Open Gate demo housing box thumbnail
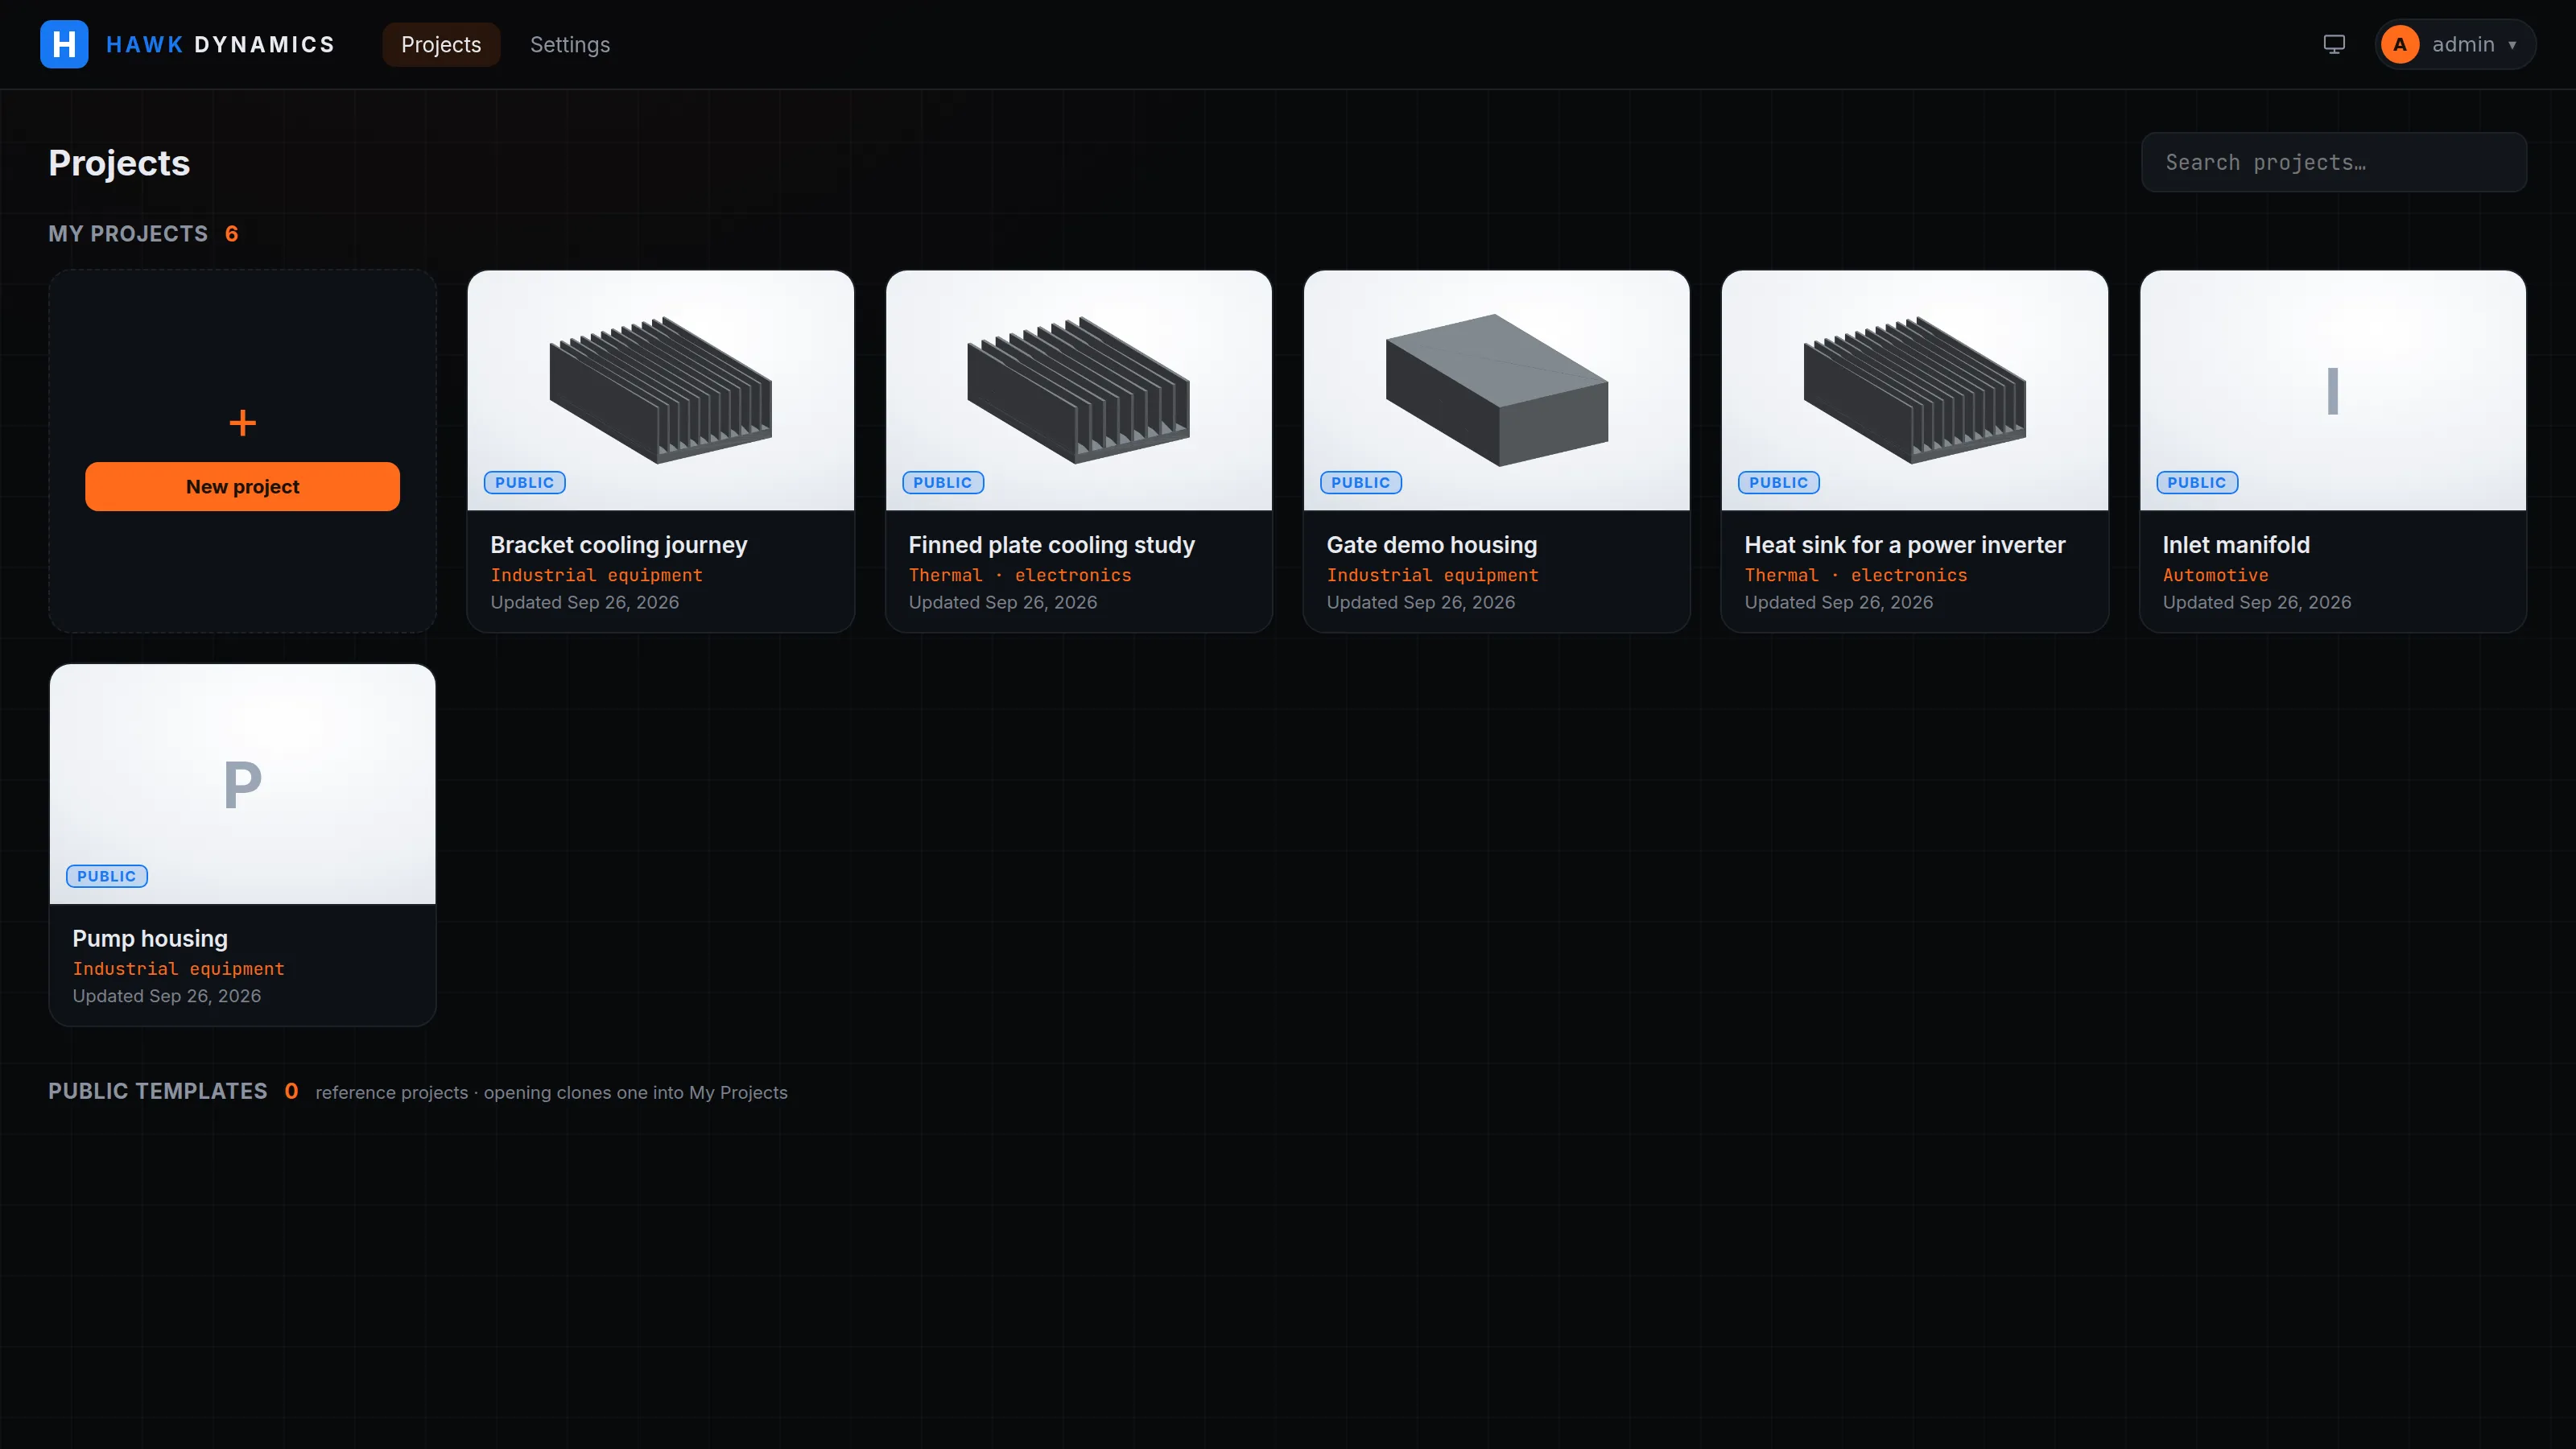 (1497, 390)
